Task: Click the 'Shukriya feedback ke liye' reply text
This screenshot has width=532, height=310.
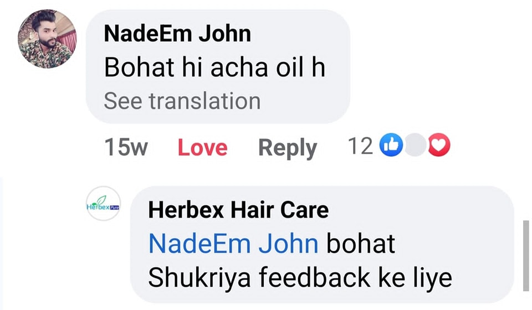Action: click(300, 278)
